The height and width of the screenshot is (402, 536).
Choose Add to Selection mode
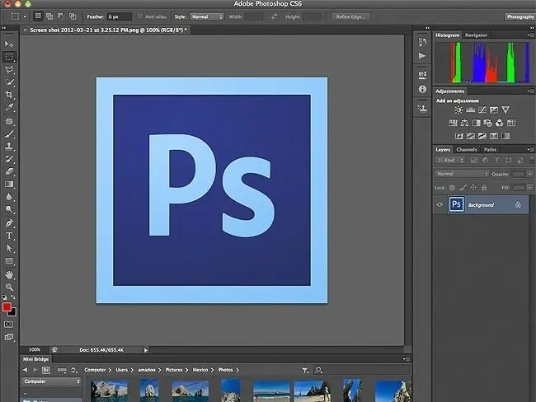tap(49, 16)
